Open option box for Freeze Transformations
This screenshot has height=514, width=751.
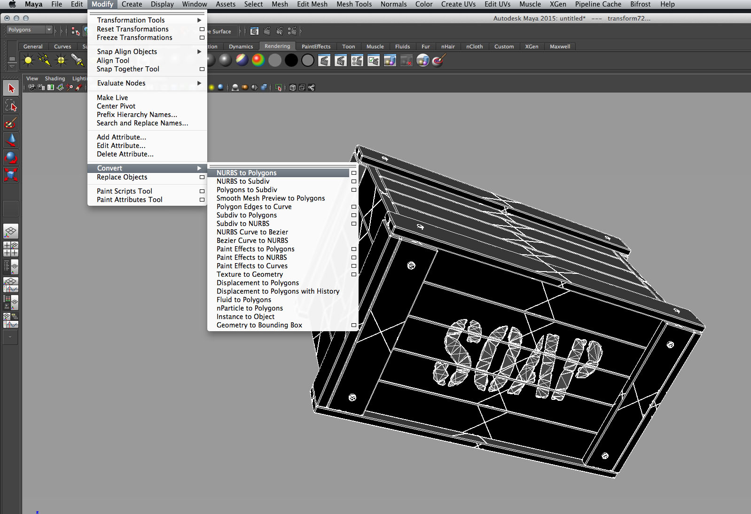pyautogui.click(x=202, y=38)
